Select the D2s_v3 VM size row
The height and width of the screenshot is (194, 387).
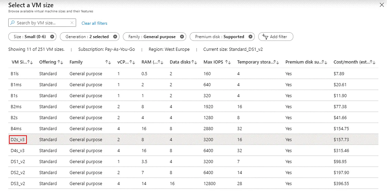tap(18, 140)
